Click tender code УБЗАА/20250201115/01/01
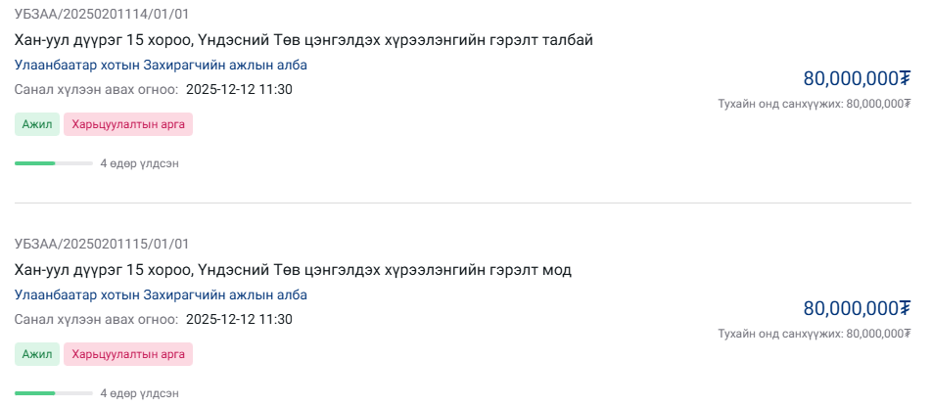 coord(102,244)
